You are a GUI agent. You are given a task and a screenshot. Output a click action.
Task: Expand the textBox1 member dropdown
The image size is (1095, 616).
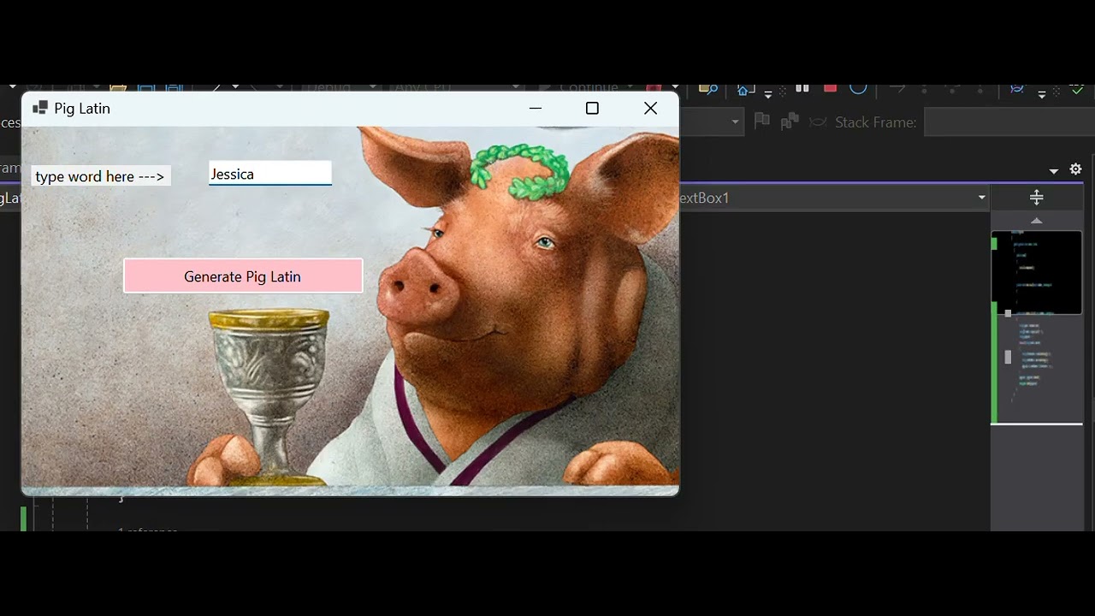pyautogui.click(x=982, y=198)
